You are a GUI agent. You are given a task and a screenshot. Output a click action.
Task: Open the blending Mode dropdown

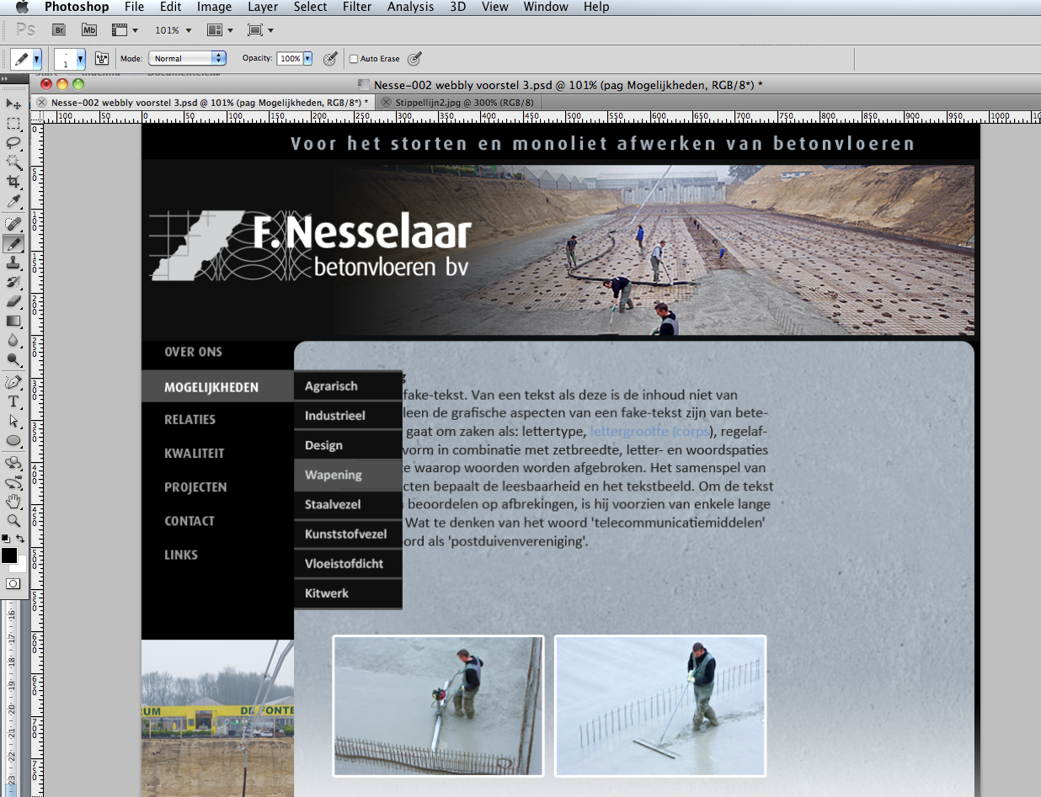(188, 59)
